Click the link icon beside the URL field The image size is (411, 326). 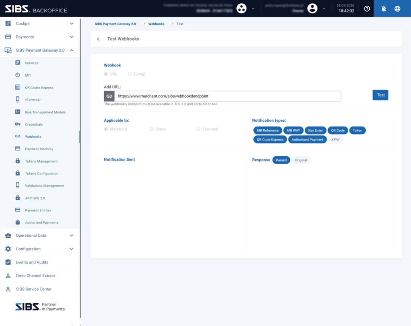pos(109,96)
